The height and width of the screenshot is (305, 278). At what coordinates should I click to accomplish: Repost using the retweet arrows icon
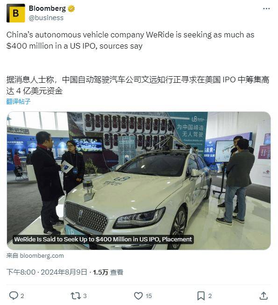(x=76, y=296)
